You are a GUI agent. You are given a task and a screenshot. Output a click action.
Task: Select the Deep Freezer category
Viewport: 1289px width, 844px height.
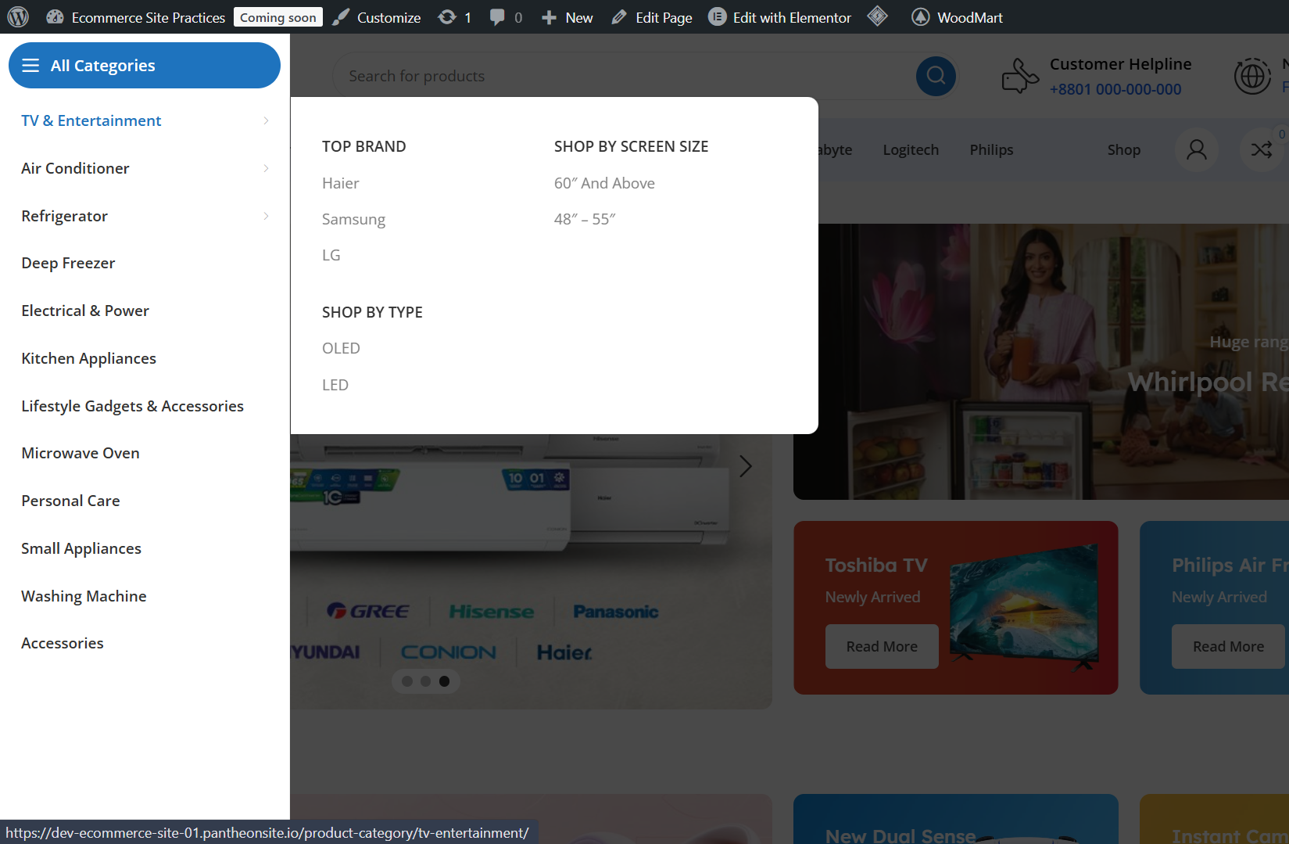point(68,263)
